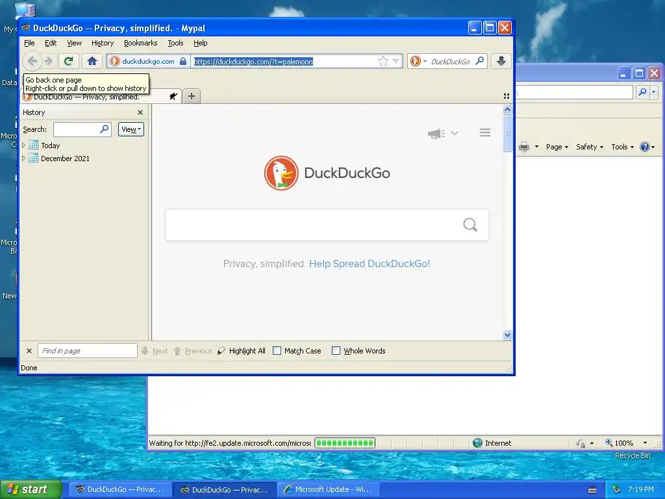Open the Bookmarks menu
The image size is (665, 499).
[140, 43]
